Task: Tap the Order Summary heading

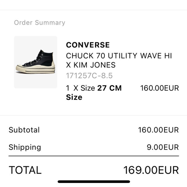Action: click(x=40, y=23)
